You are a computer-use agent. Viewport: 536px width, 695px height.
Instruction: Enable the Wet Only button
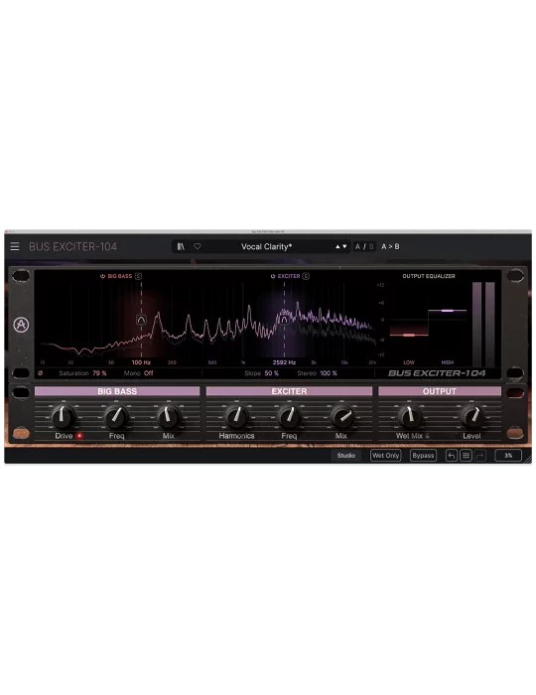(x=385, y=456)
